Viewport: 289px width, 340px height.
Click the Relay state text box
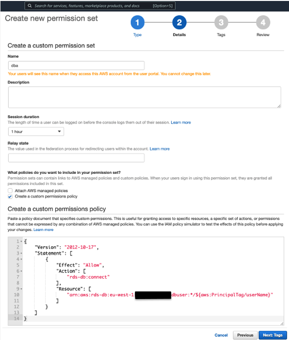[76, 158]
